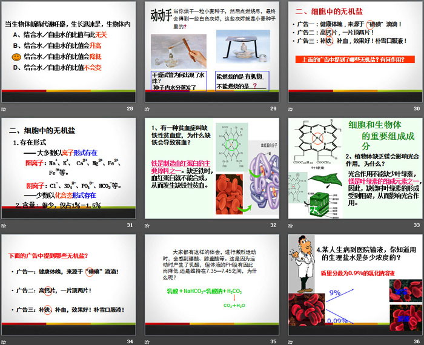Click the animation star icon under slide 28
This screenshot has height=345, width=424.
4,109
